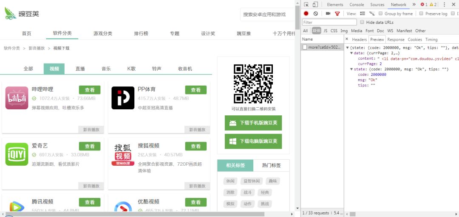Collapse the data object in JSON preview
This screenshot has width=459, height=217.
[351, 53]
